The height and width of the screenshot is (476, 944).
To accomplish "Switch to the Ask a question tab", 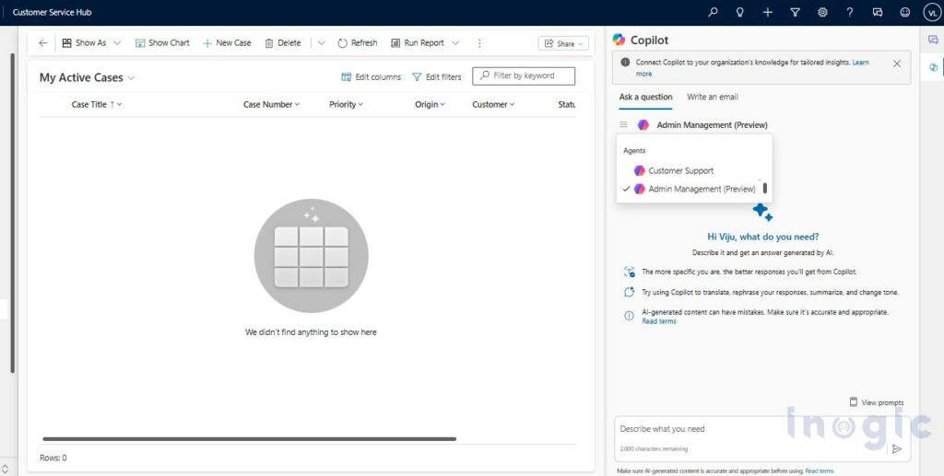I will click(x=646, y=97).
